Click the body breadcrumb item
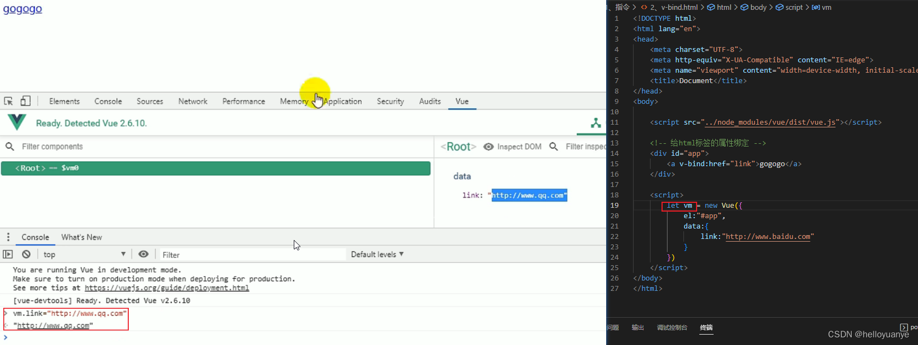 754,7
